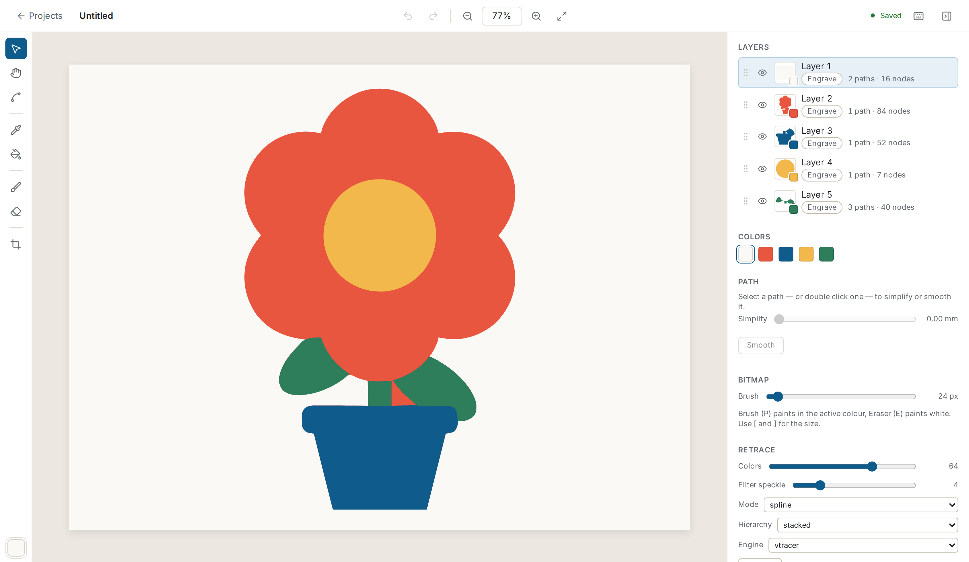The width and height of the screenshot is (969, 562).
Task: Collapse the right sidebar panel
Action: (947, 16)
